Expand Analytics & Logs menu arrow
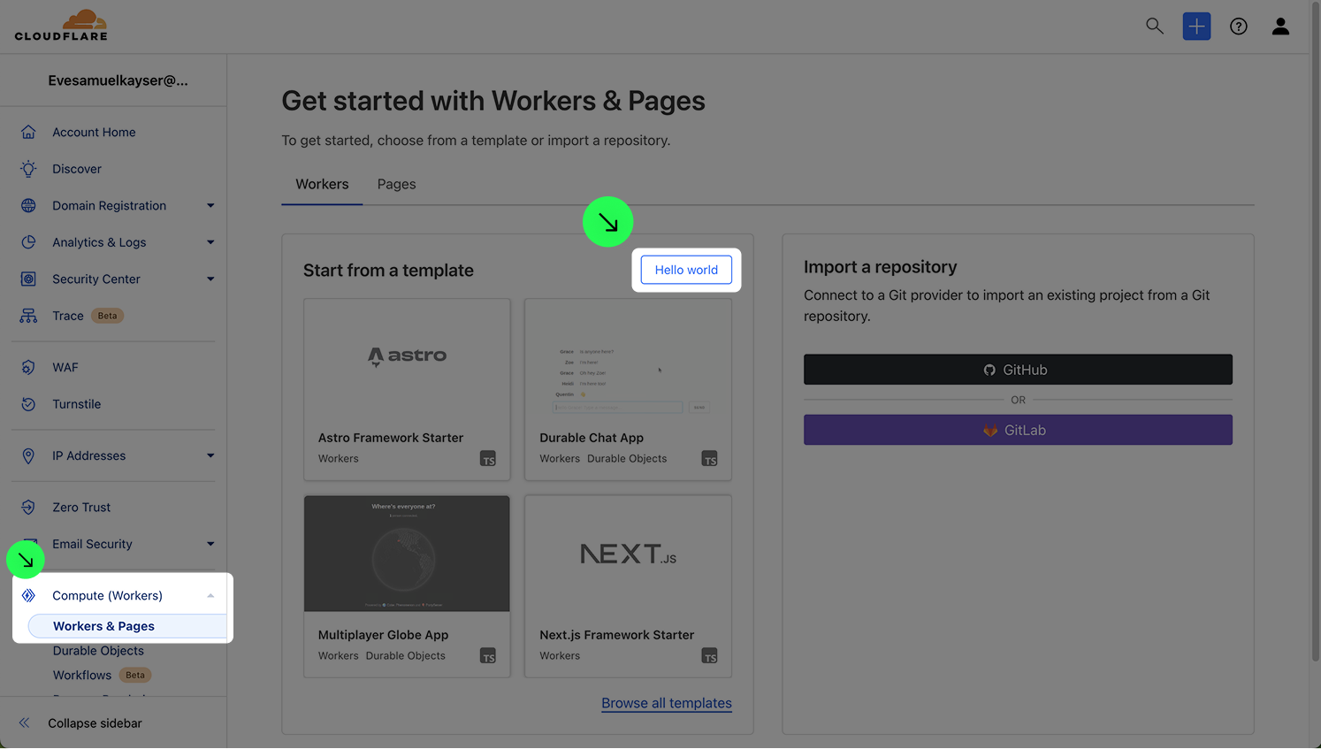Screen dimensions: 1321x749 pyautogui.click(x=210, y=242)
